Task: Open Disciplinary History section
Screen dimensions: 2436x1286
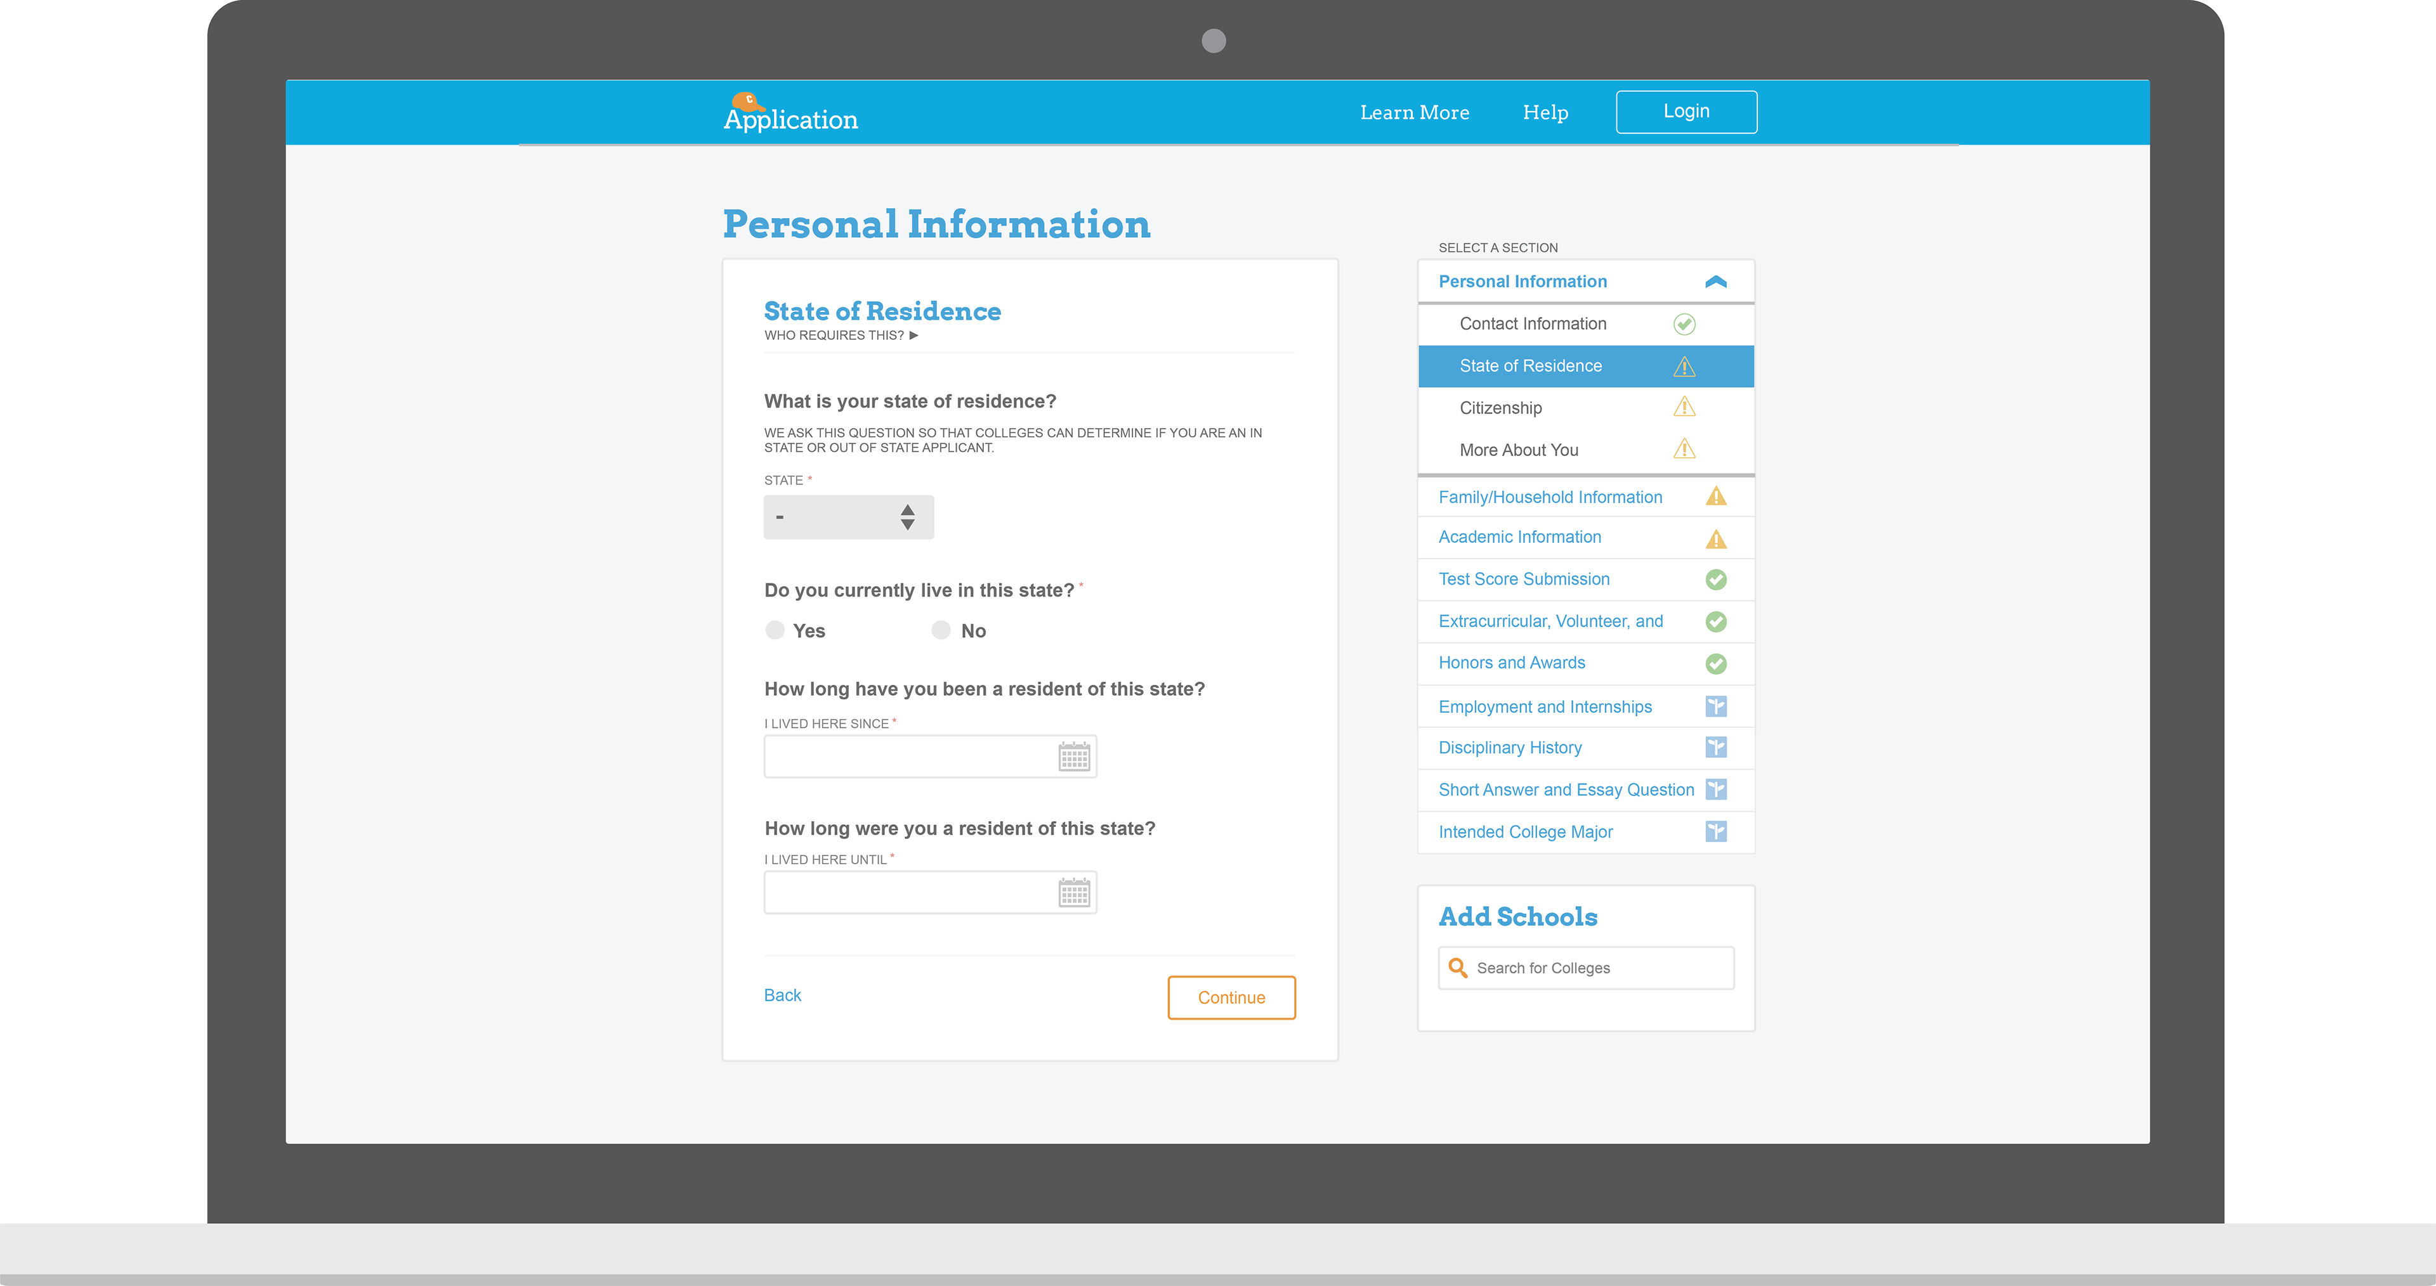Action: pos(1586,748)
